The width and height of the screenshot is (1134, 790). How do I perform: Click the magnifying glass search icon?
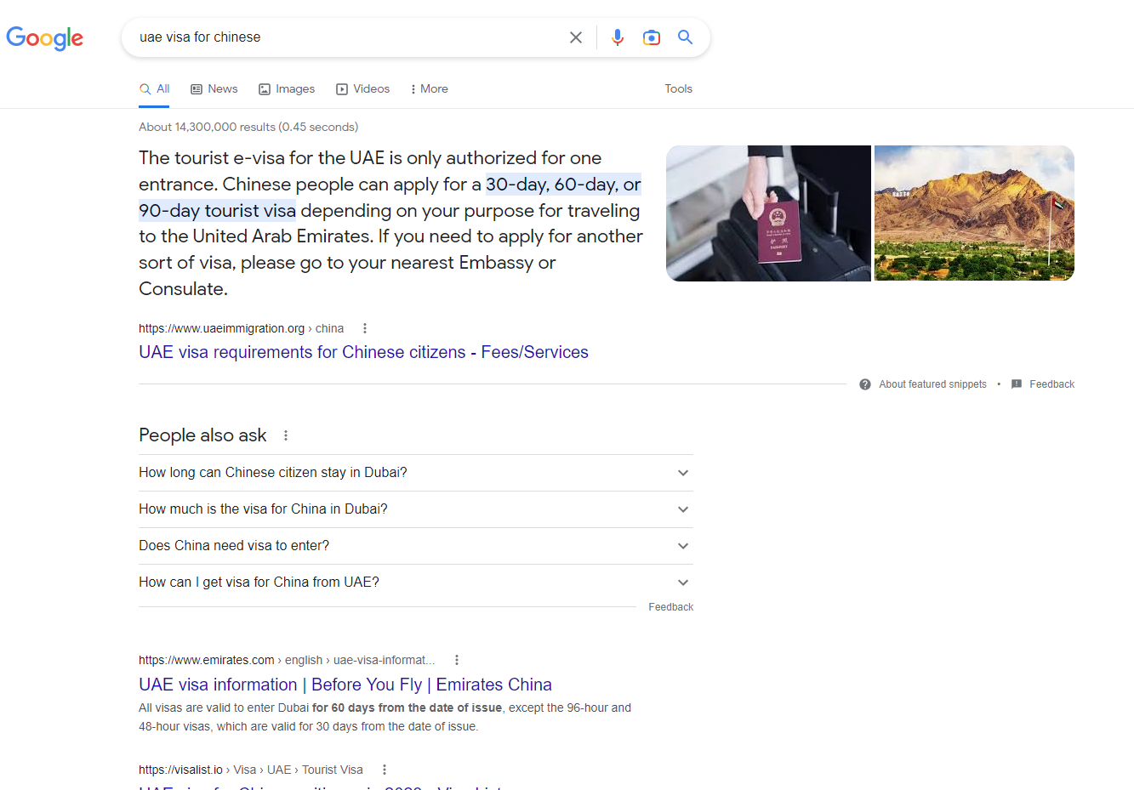[685, 37]
